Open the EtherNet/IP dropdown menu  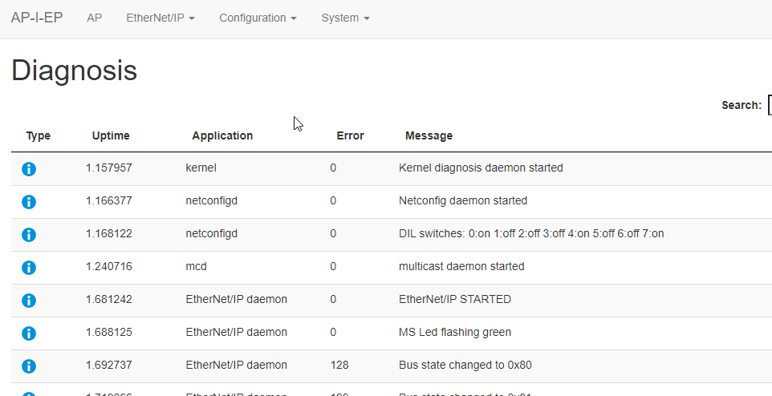pyautogui.click(x=160, y=18)
